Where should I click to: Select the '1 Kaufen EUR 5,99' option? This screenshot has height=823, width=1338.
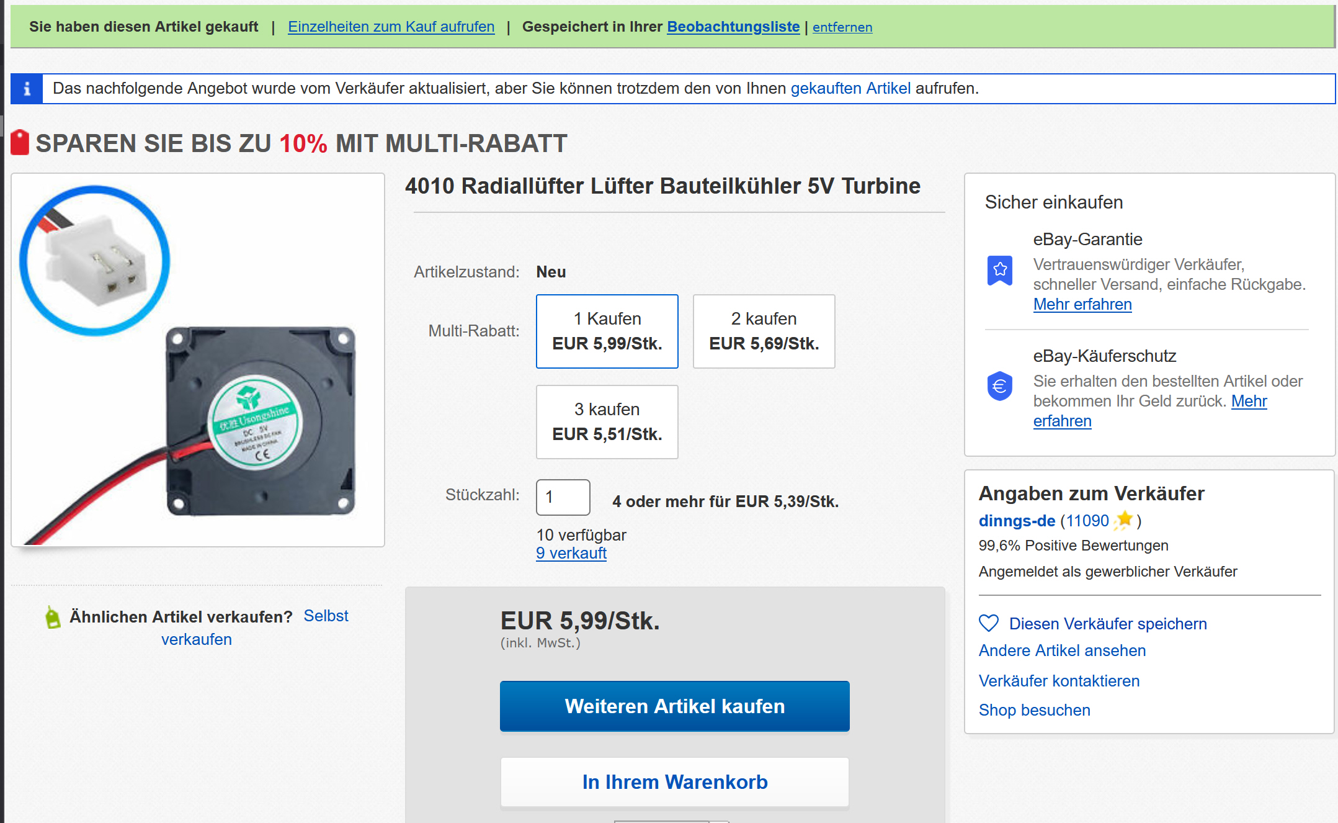pyautogui.click(x=607, y=331)
